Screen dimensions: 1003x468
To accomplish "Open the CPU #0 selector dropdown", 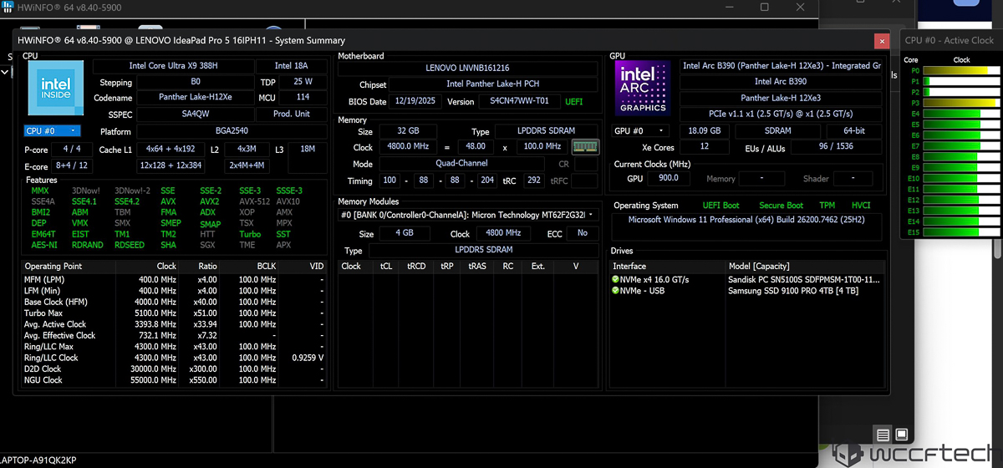I will point(52,131).
